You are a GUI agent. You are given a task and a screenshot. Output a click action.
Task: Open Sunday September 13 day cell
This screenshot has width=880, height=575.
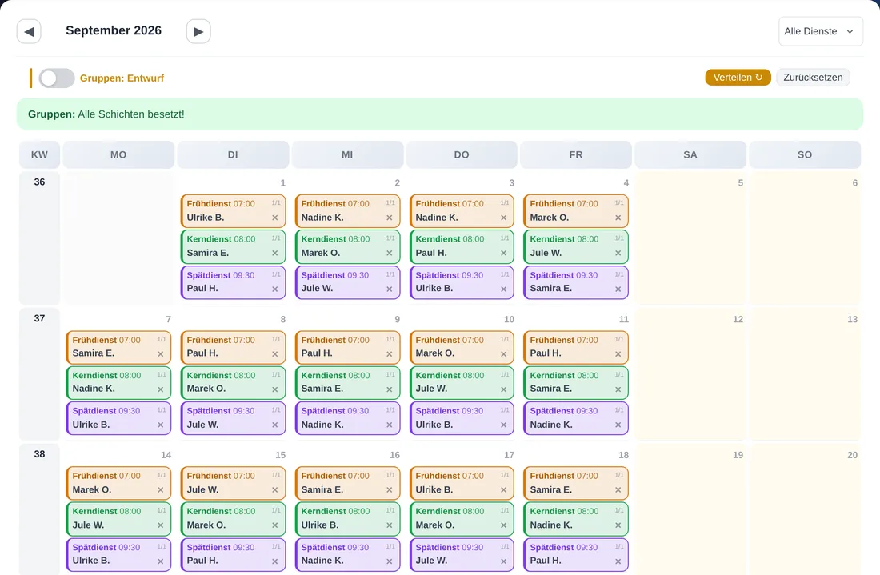[805, 374]
